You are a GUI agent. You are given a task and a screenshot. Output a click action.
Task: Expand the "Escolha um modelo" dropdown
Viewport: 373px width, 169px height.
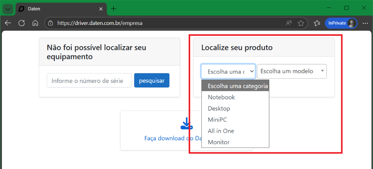pyautogui.click(x=292, y=71)
